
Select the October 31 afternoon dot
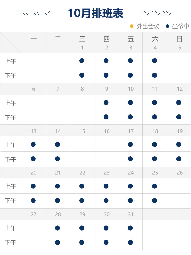pos(130,242)
